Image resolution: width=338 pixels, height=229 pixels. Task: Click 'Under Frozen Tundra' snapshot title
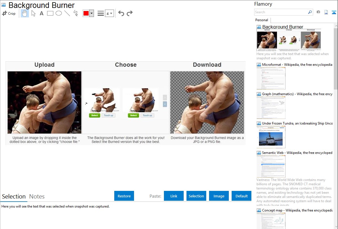point(297,123)
